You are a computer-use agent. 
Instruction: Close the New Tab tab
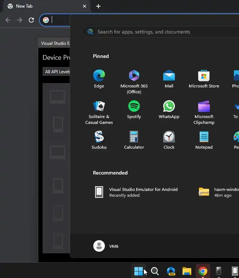click(x=85, y=6)
